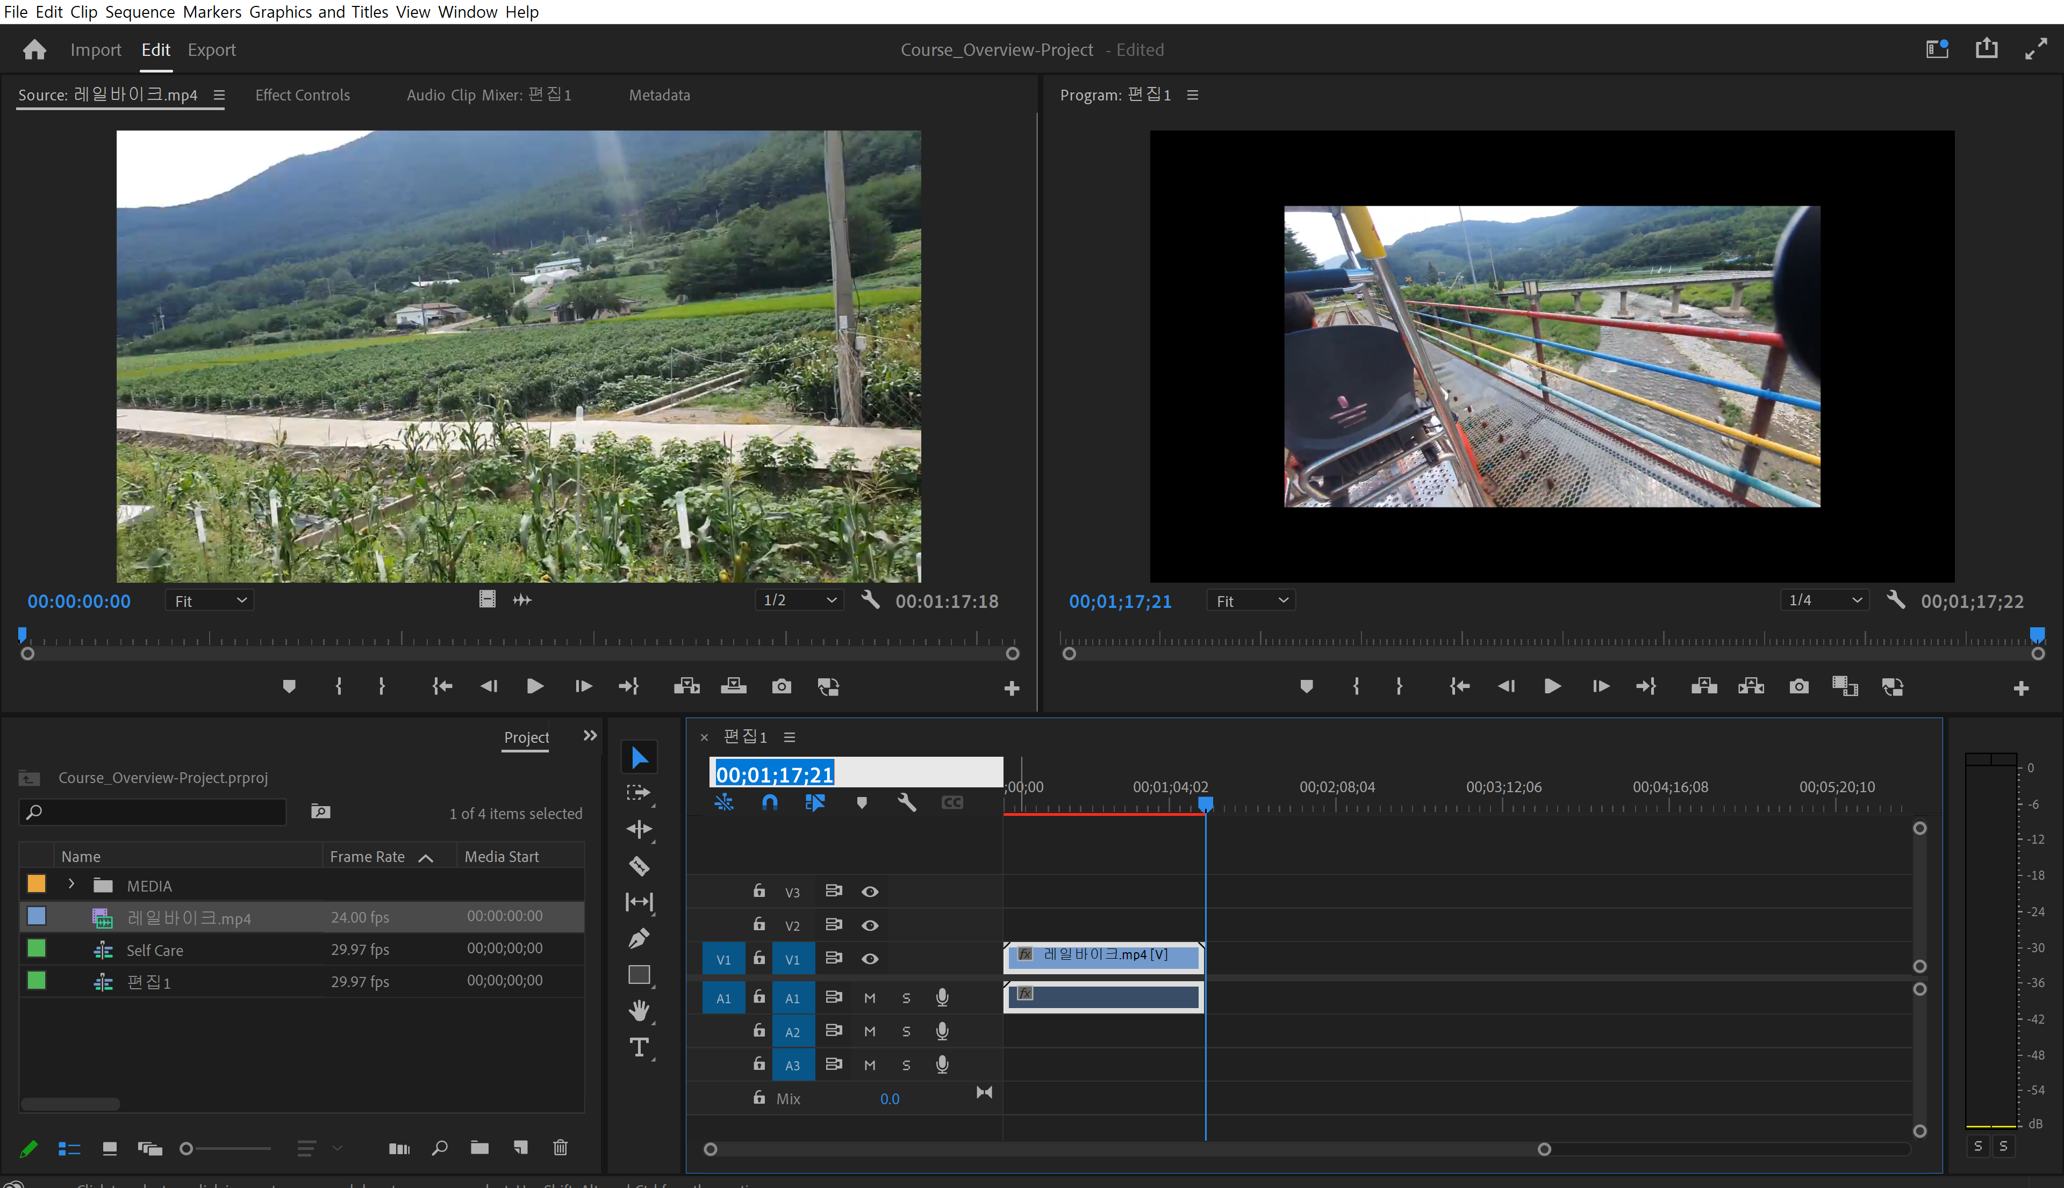This screenshot has width=2064, height=1188.
Task: Select the Pen tool in the toolbar
Action: (639, 938)
